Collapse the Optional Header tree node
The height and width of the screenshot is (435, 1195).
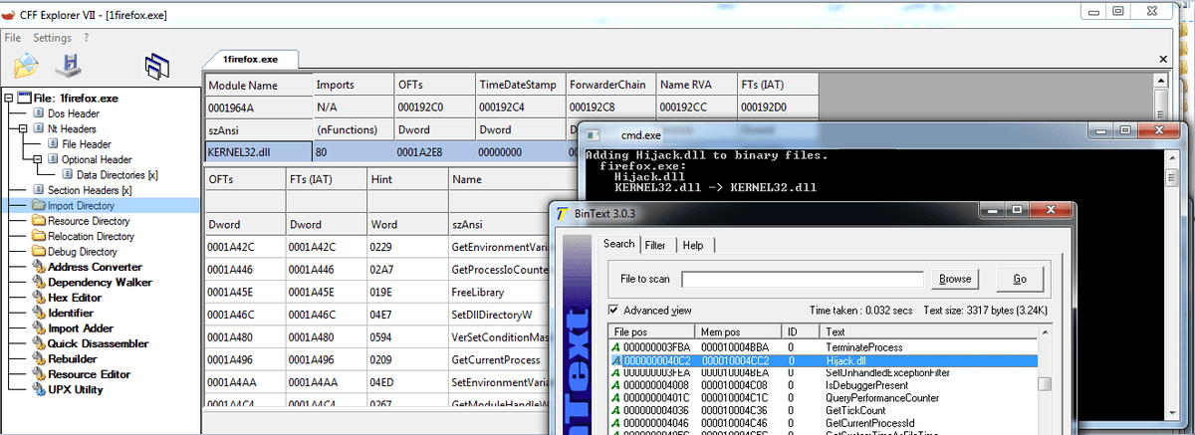pyautogui.click(x=37, y=159)
